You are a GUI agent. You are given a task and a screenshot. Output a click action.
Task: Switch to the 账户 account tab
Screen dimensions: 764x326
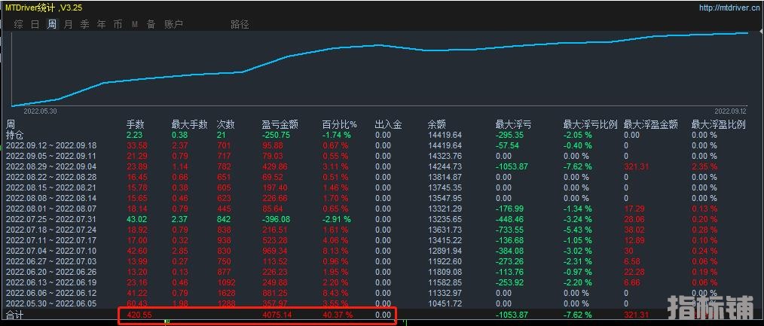pyautogui.click(x=173, y=24)
